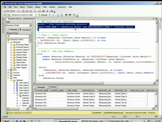Open the active files dropdown arrow
Screen dimensions: 162x122
(153, 19)
